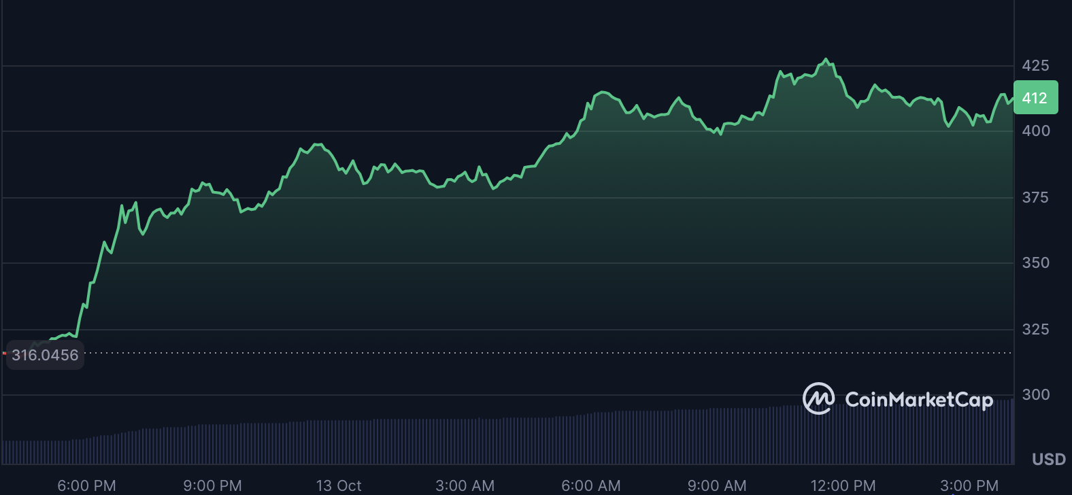Click the CoinMarketCap watermark text
The image size is (1072, 495).
[918, 400]
